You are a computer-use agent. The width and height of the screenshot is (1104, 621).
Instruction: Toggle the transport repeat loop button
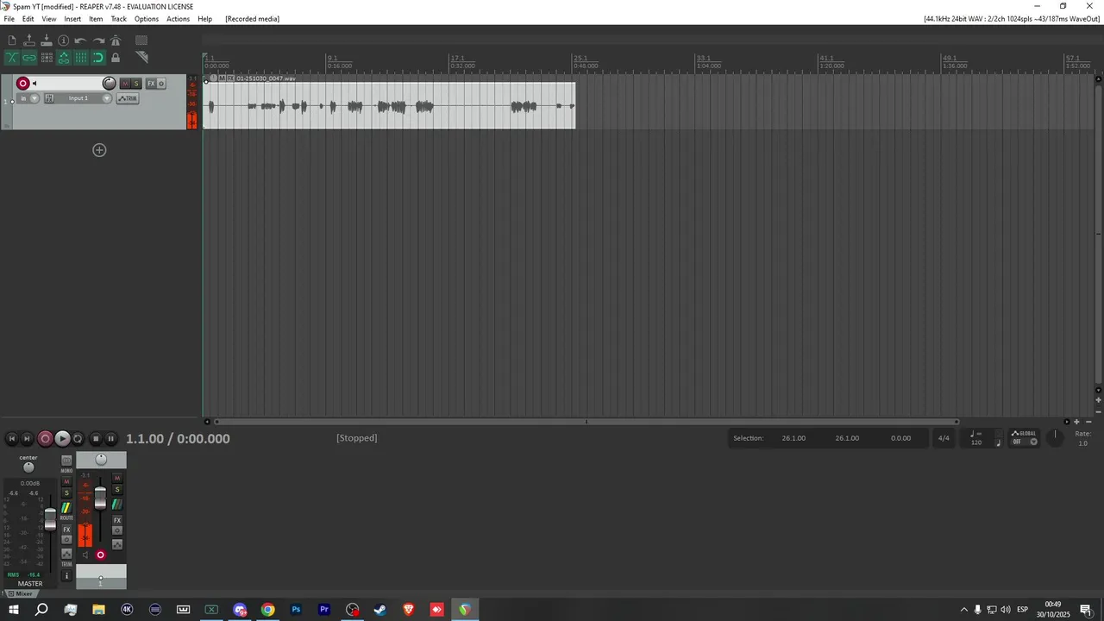78,439
